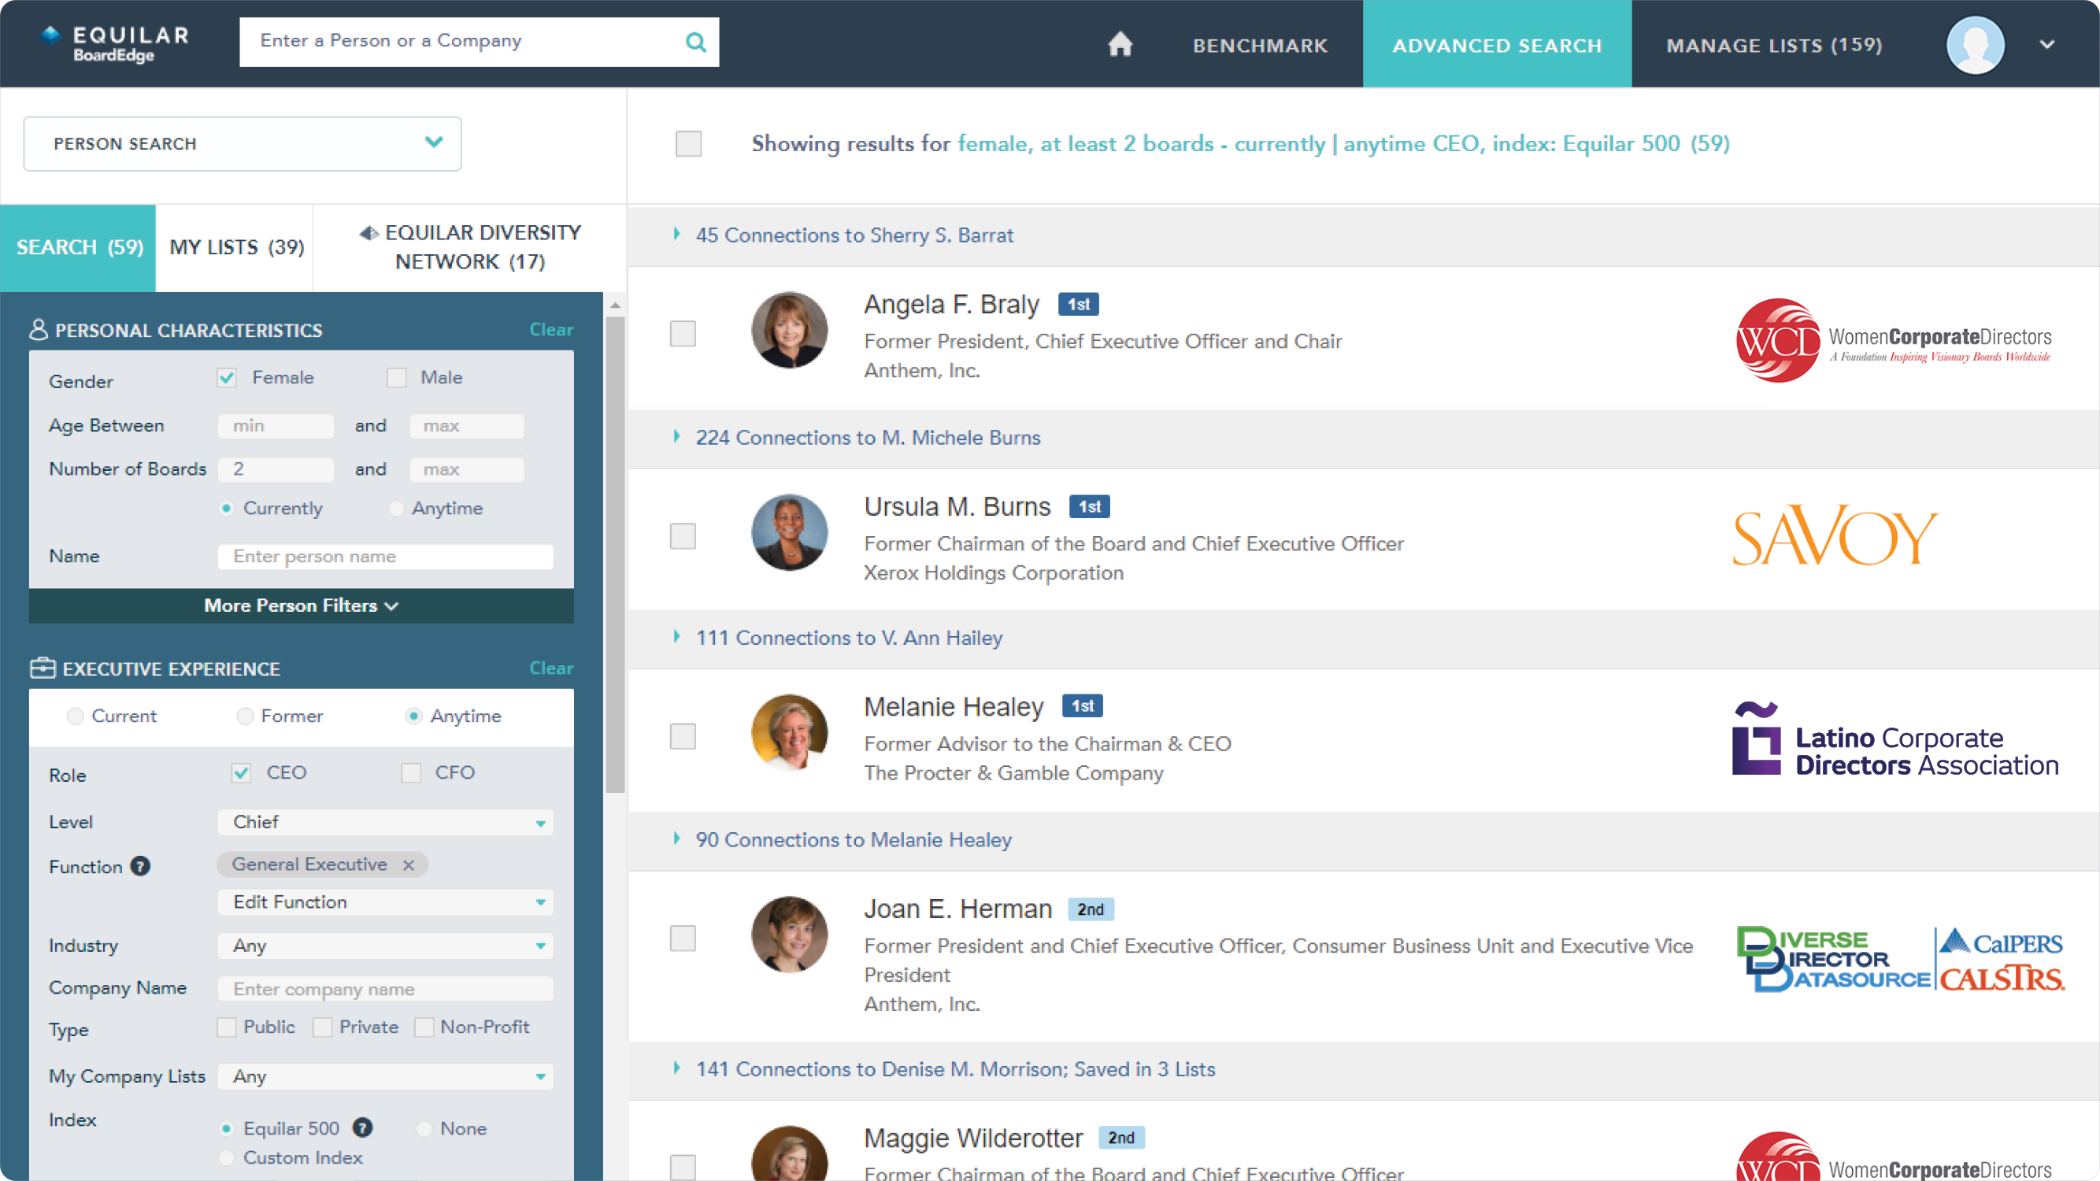
Task: Go to Advanced Search
Action: tap(1497, 44)
